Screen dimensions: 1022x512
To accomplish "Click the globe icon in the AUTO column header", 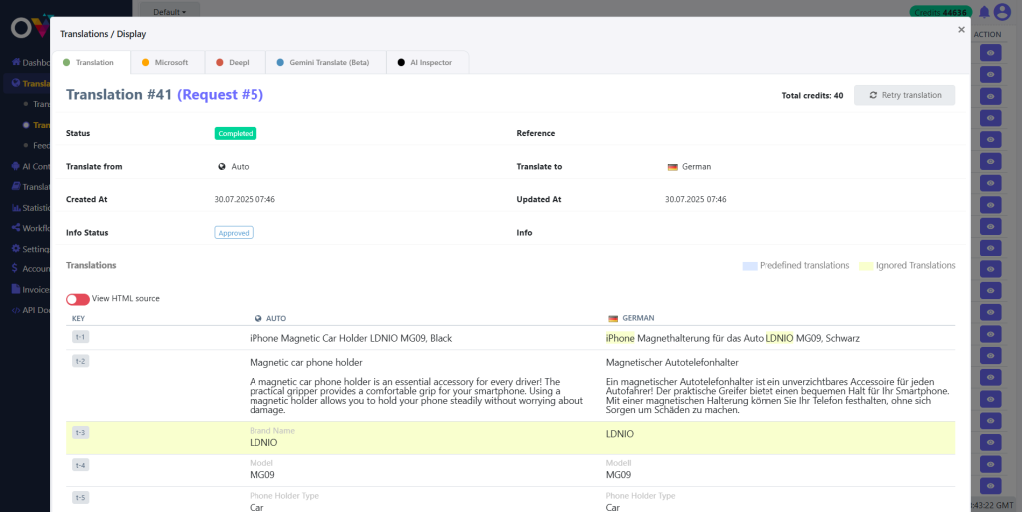I will pos(258,319).
